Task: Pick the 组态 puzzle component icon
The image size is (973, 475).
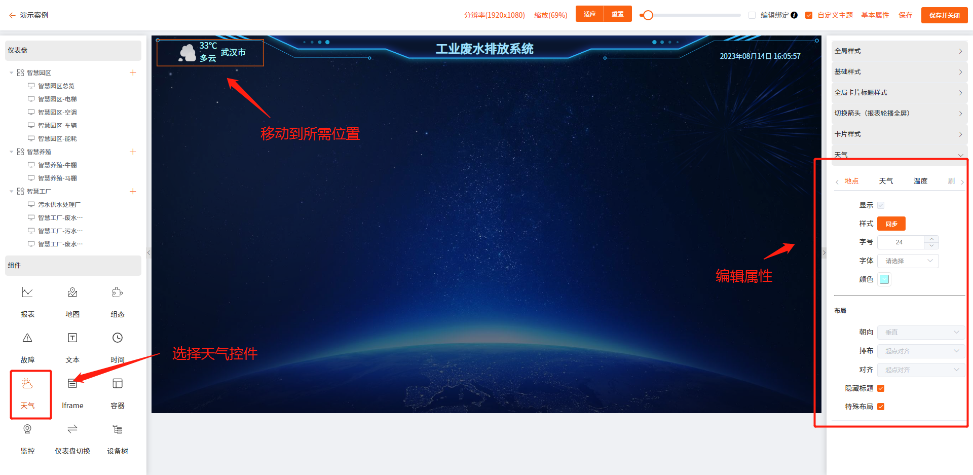Action: click(117, 293)
